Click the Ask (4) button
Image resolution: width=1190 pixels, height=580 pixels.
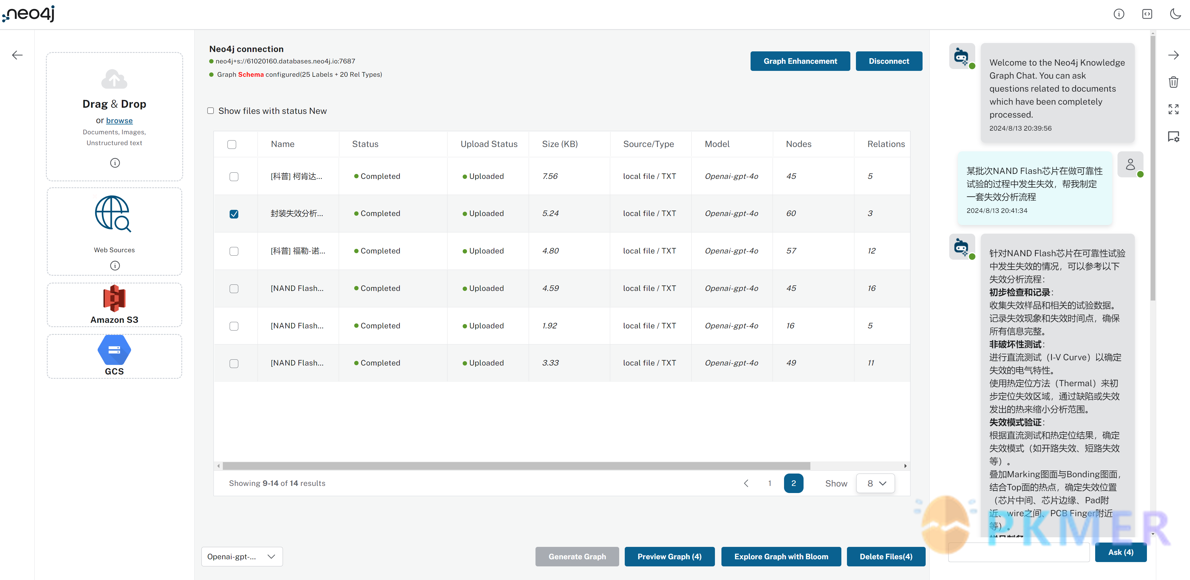(x=1121, y=552)
